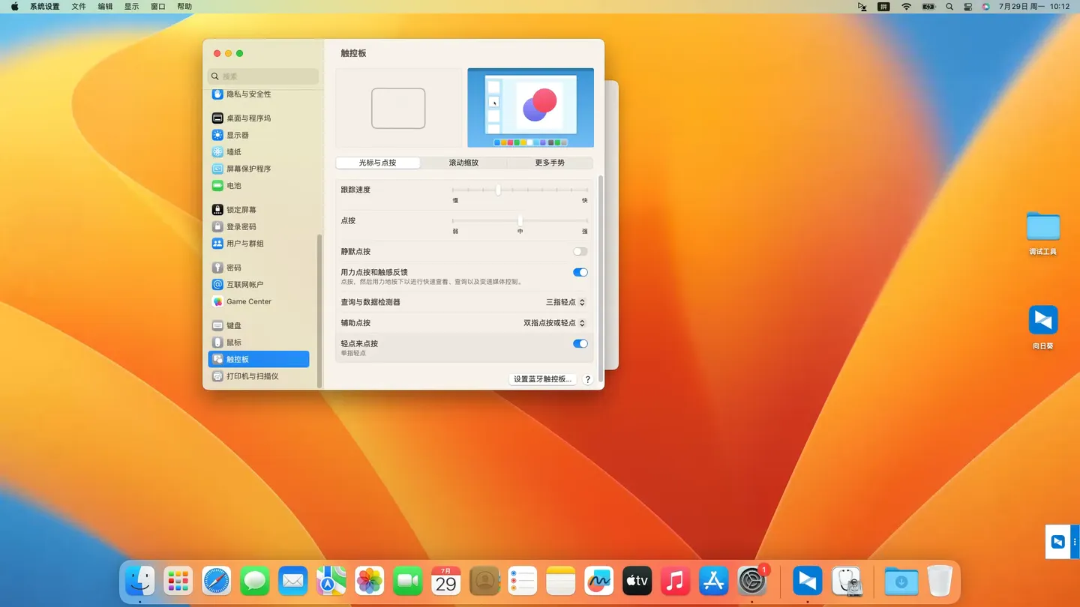Turn off 轻点来点按
1080x607 pixels.
pyautogui.click(x=580, y=343)
